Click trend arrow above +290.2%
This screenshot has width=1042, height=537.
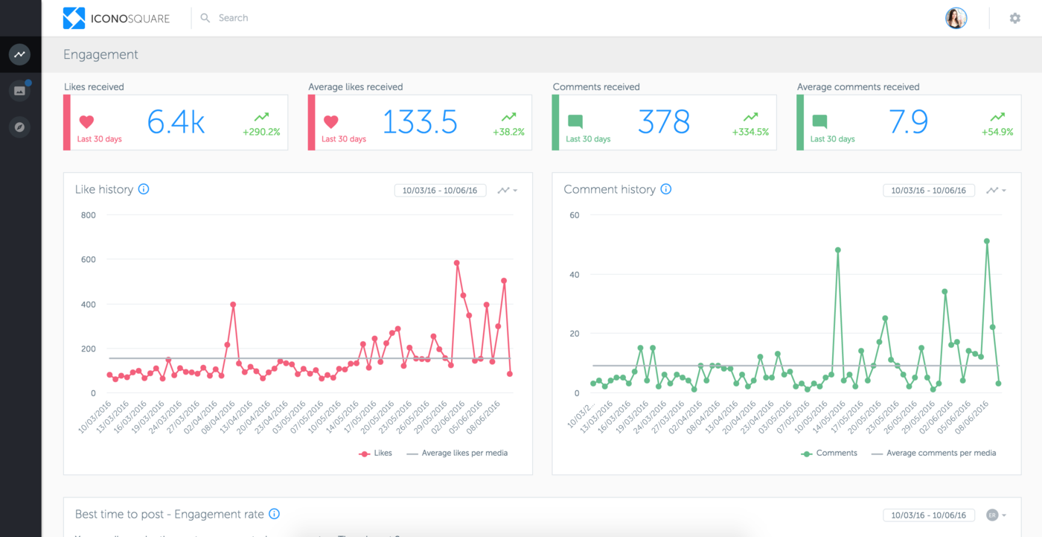click(x=261, y=117)
